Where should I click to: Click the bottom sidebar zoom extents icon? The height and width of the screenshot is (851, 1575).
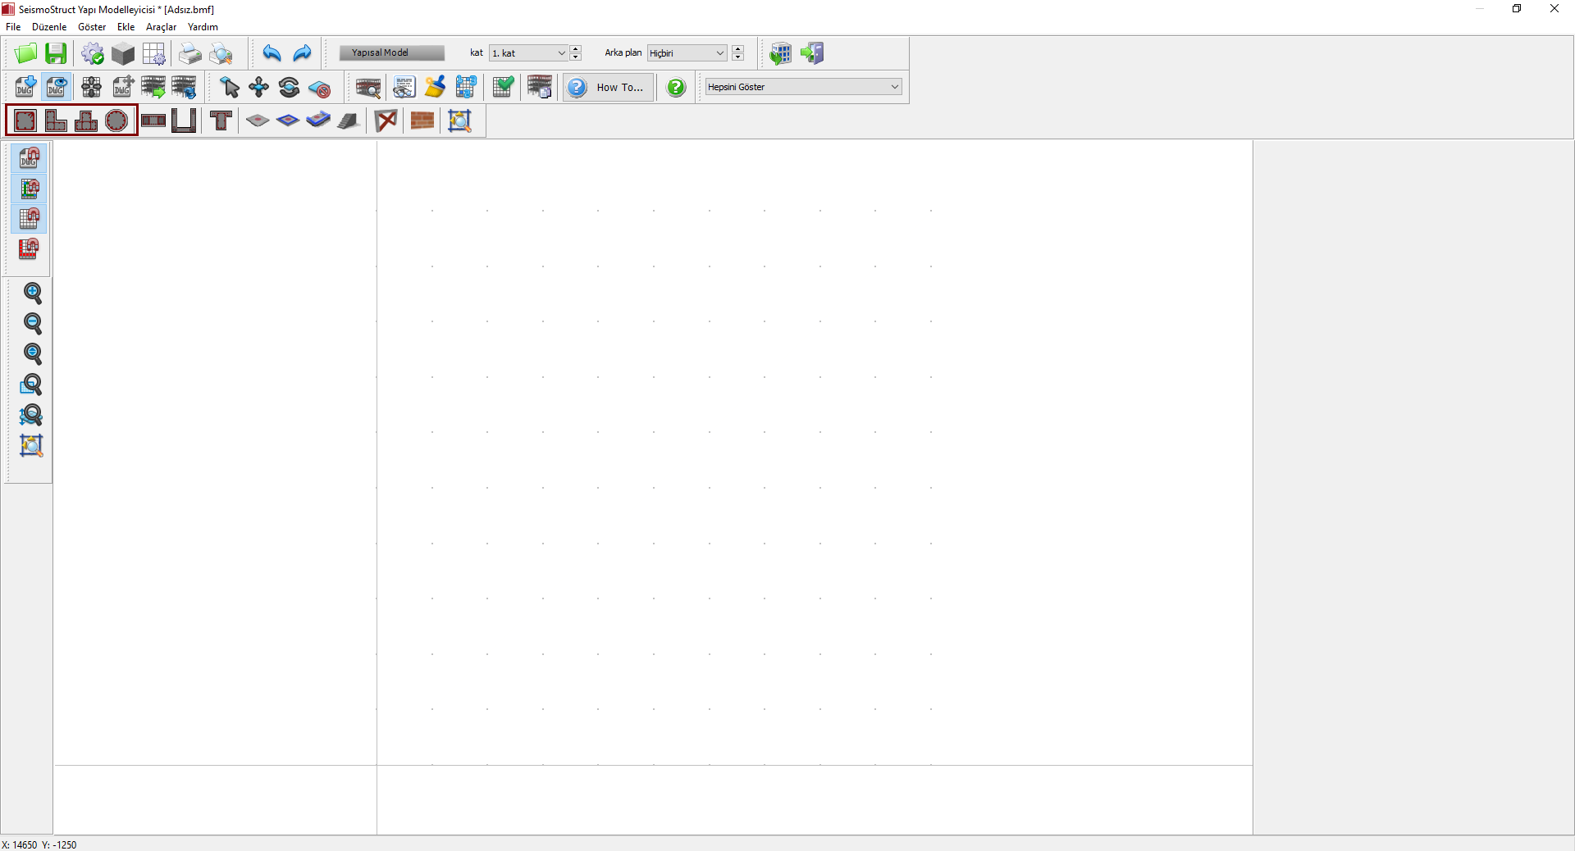[x=31, y=445]
